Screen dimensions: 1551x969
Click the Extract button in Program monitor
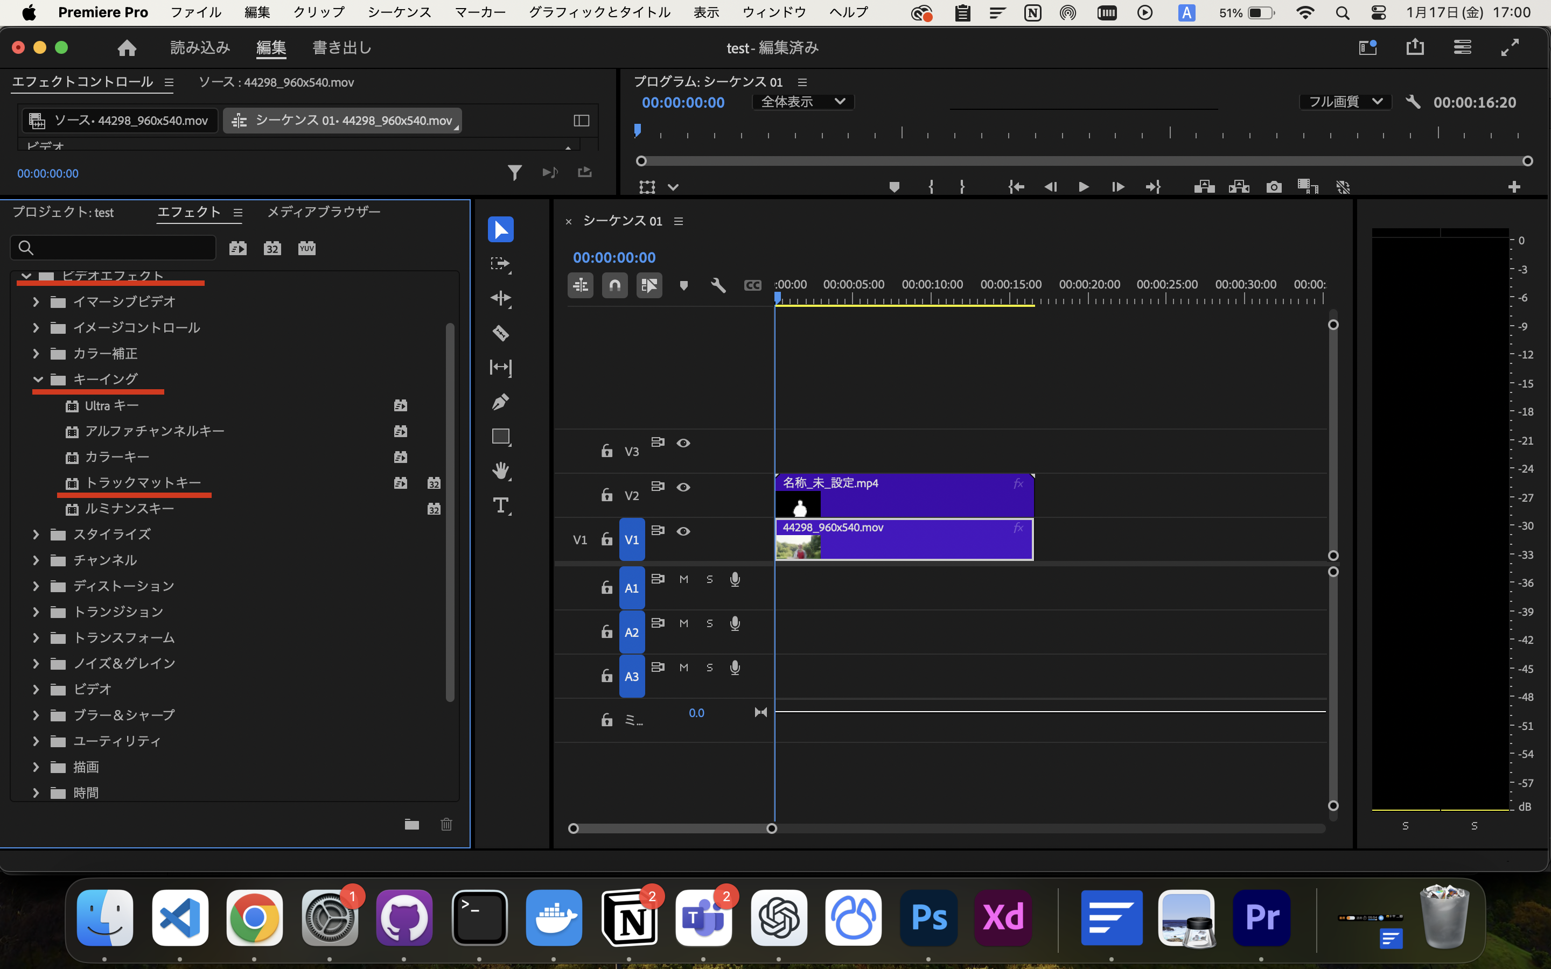click(1239, 186)
